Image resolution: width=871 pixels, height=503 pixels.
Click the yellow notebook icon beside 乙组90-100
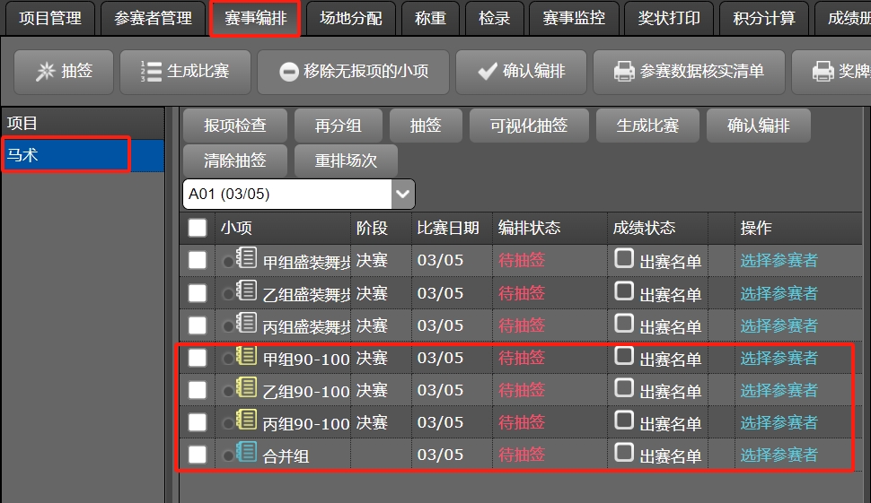[x=247, y=388]
